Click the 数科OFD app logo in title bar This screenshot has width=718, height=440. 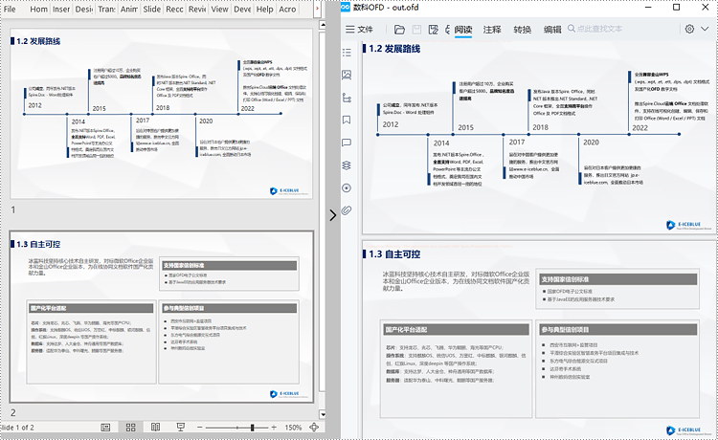[x=346, y=7]
